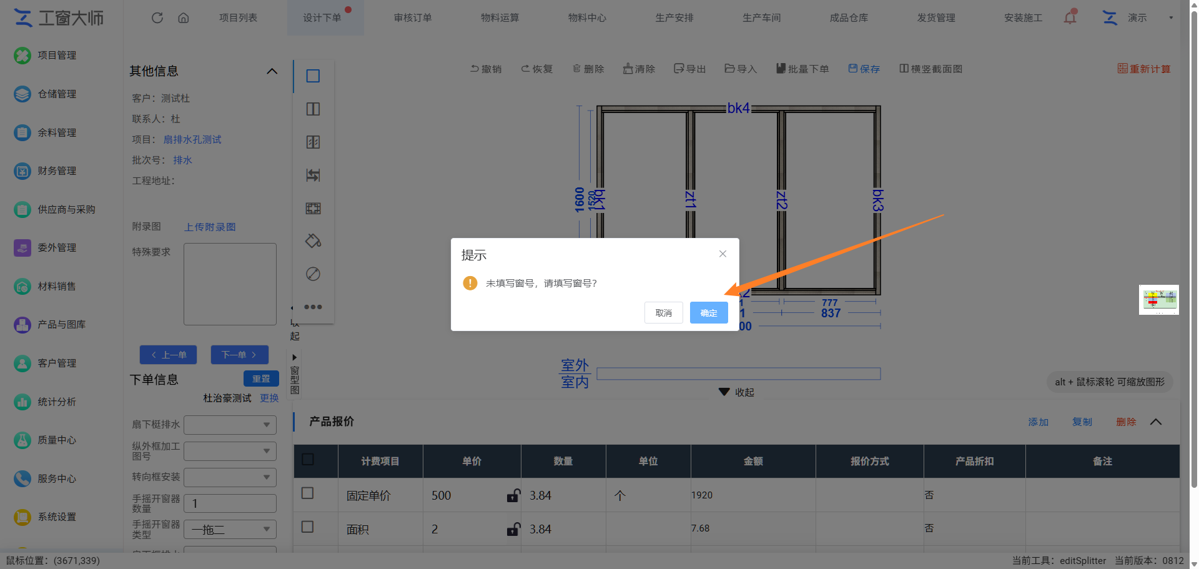Click the refresh icon in top bar
Viewport: 1199px width, 569px height.
[x=157, y=17]
